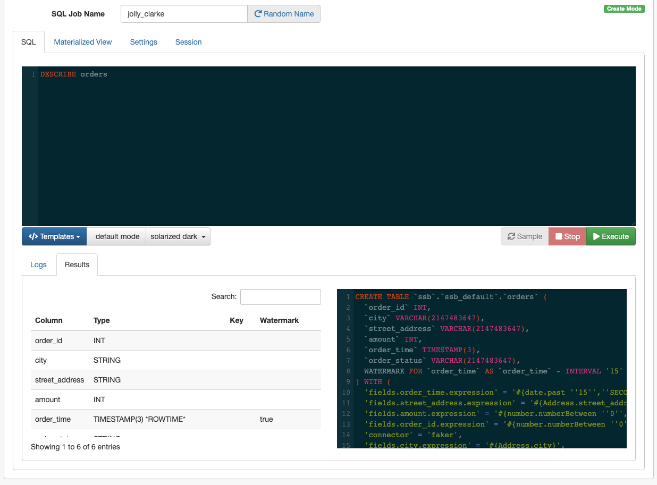Select the SQL tab
The width and height of the screenshot is (657, 485).
29,42
